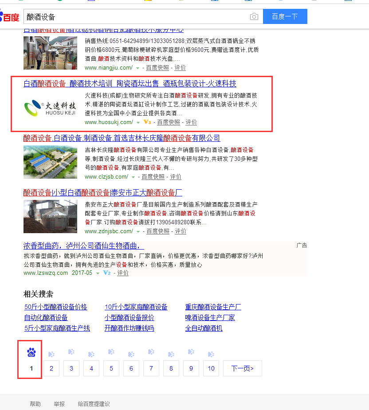
Task: Visit the www.clzjsb.com/ URL link
Action: pyautogui.click(x=106, y=177)
